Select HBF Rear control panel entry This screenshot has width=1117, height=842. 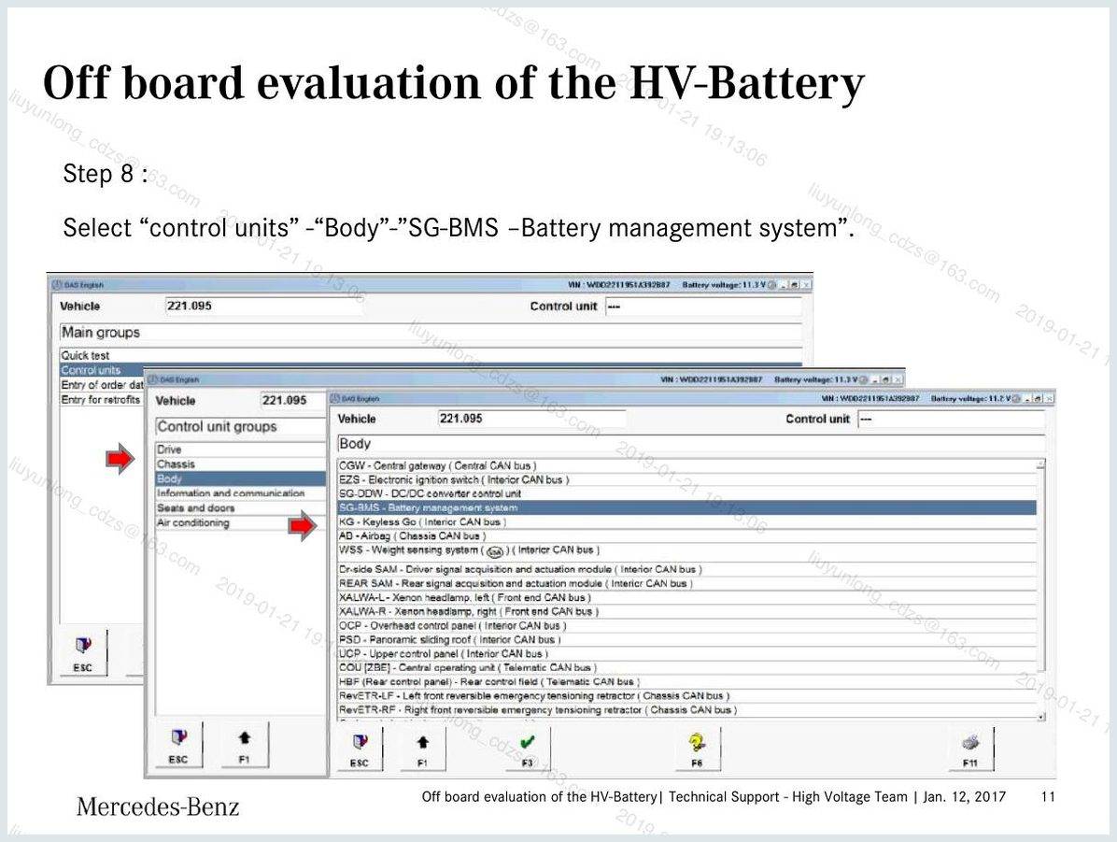click(686, 681)
